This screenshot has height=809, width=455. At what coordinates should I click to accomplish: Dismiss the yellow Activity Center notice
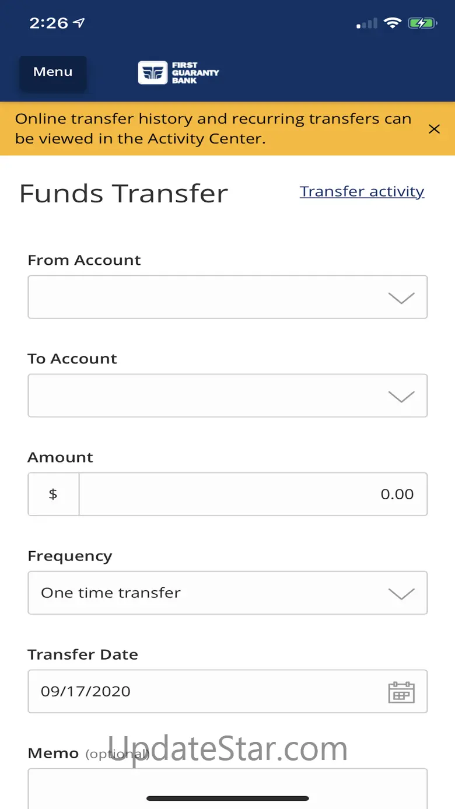(x=434, y=129)
